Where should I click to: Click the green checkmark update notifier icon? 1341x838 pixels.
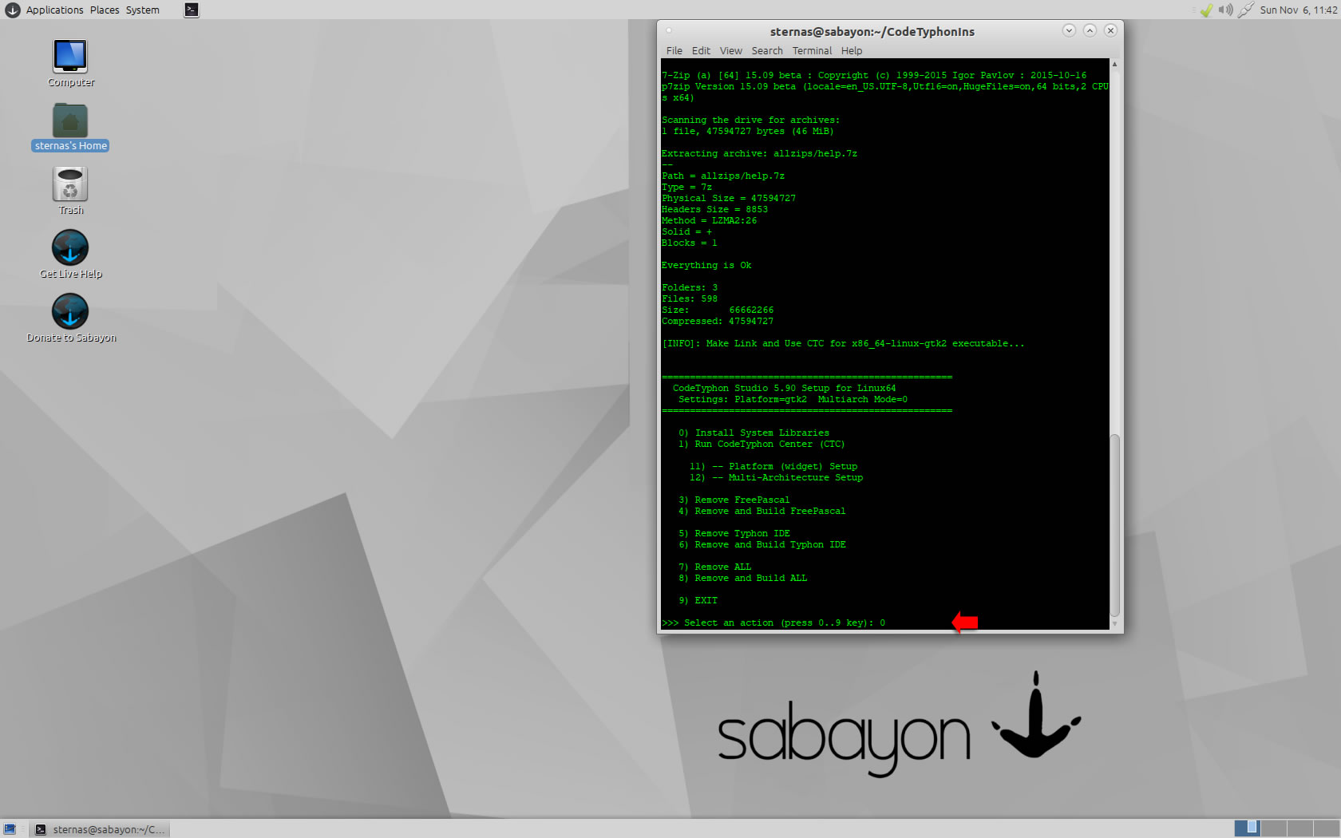pyautogui.click(x=1206, y=10)
